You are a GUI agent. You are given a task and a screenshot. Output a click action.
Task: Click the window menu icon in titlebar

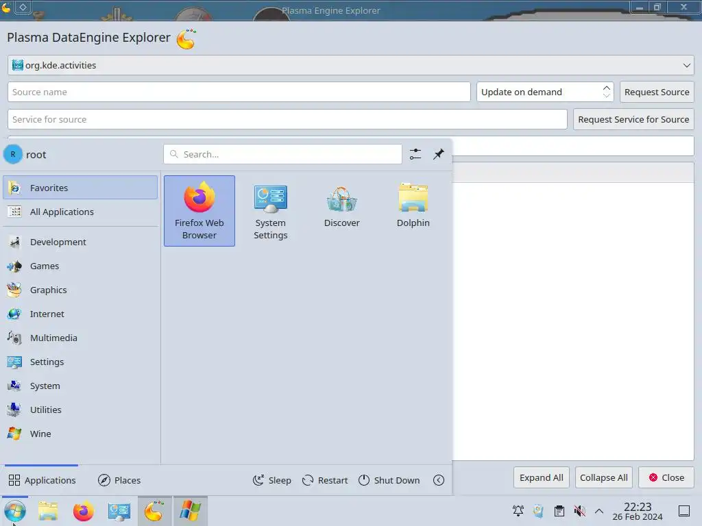pyautogui.click(x=6, y=7)
